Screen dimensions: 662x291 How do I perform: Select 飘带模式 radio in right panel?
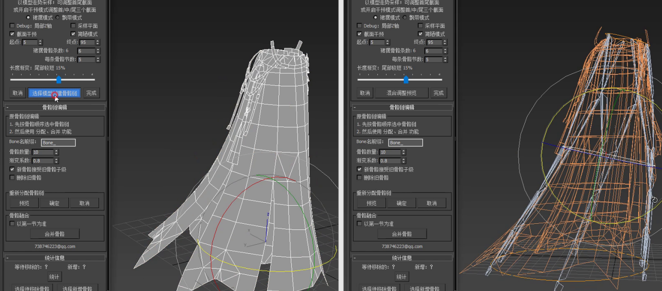(405, 18)
